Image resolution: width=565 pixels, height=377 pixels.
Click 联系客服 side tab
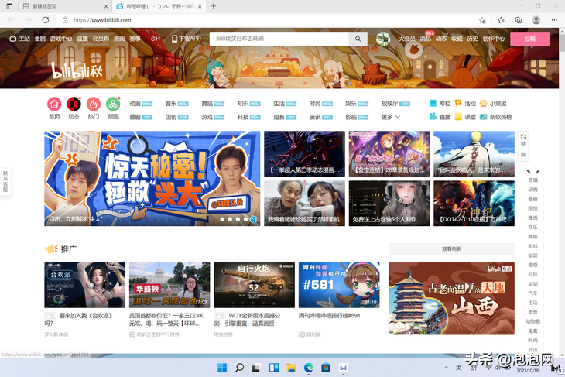pos(5,182)
